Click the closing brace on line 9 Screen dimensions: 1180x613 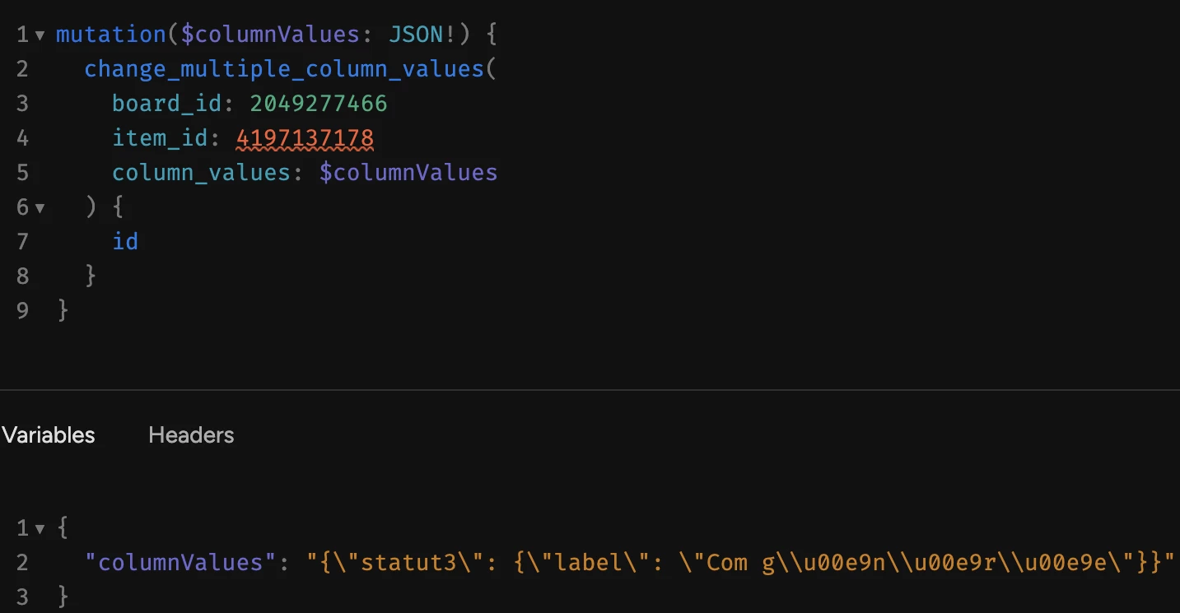coord(63,311)
